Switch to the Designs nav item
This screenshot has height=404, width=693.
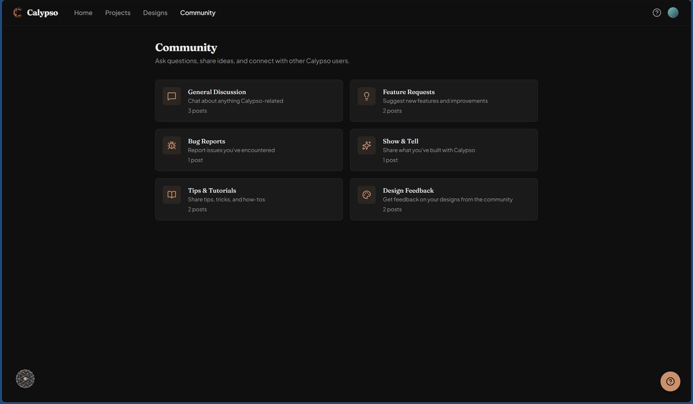(x=155, y=13)
